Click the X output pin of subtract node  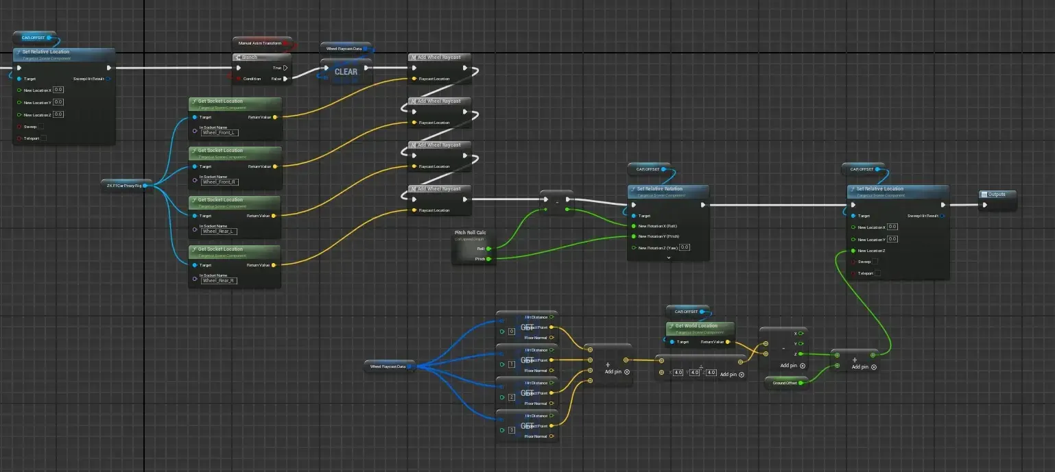click(802, 333)
